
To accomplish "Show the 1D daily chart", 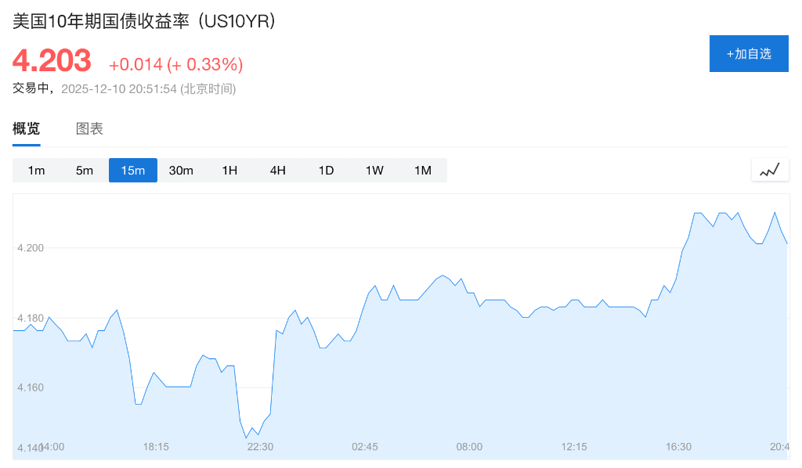I will pos(326,171).
